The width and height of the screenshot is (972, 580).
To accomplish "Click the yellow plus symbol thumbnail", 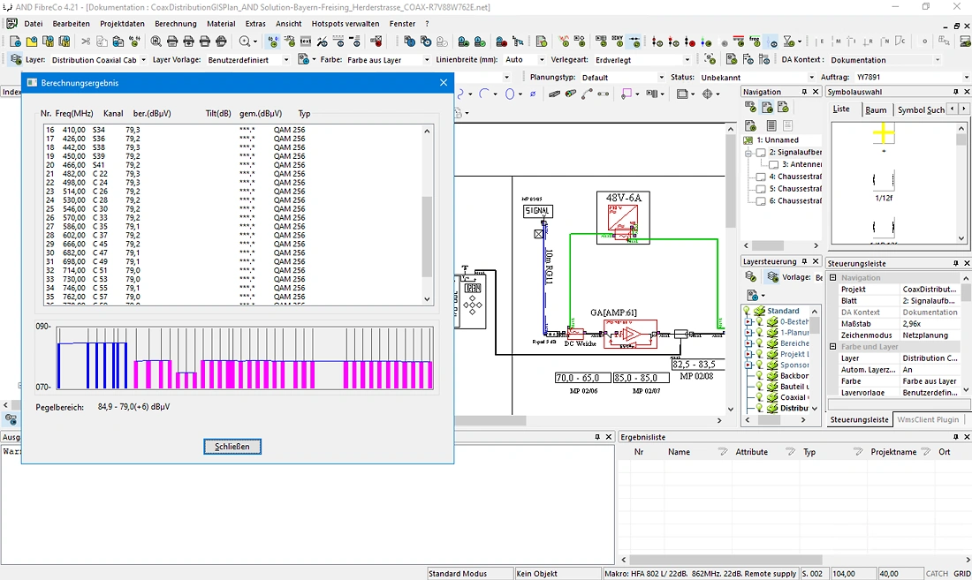I will (884, 133).
